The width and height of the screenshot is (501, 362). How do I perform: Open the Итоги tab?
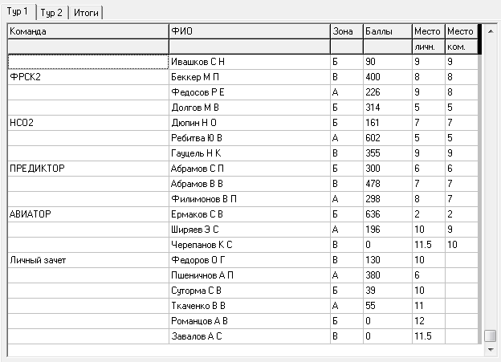click(x=86, y=13)
